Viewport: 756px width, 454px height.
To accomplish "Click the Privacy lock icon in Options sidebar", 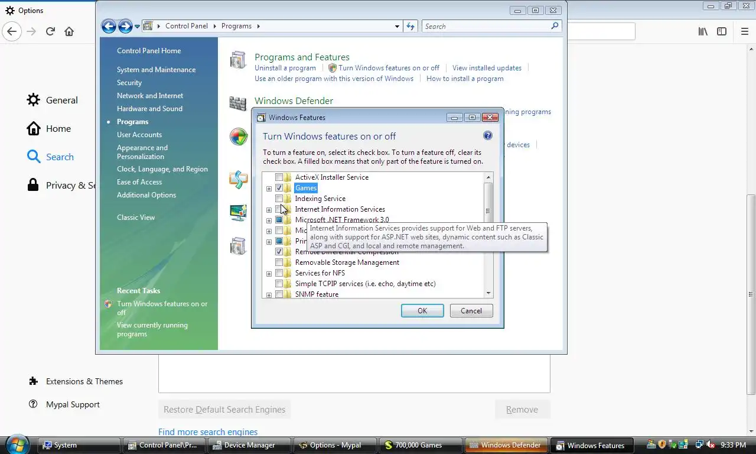I will (34, 185).
